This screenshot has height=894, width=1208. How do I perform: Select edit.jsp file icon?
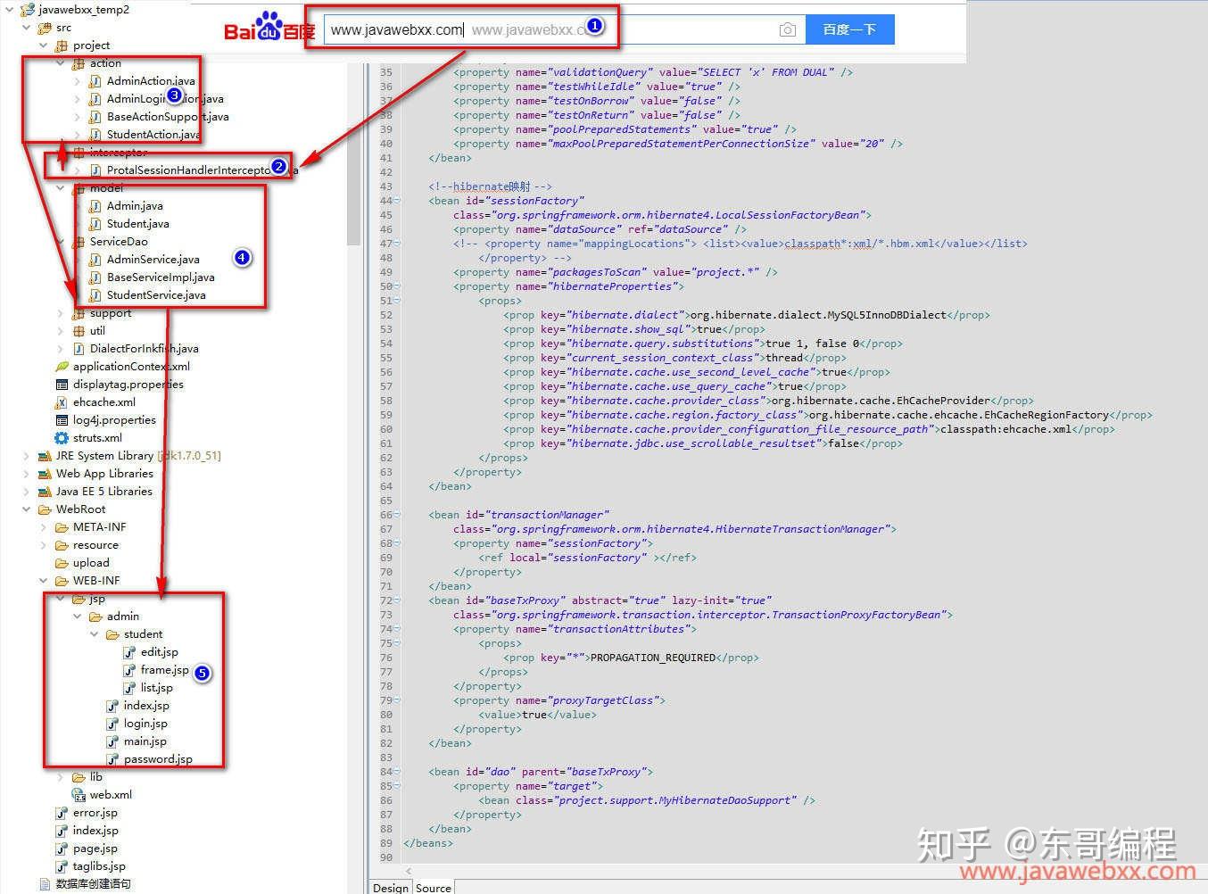click(x=129, y=652)
